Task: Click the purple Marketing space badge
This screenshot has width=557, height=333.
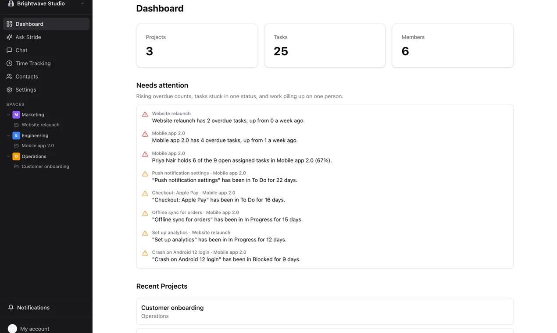Action: pyautogui.click(x=16, y=115)
